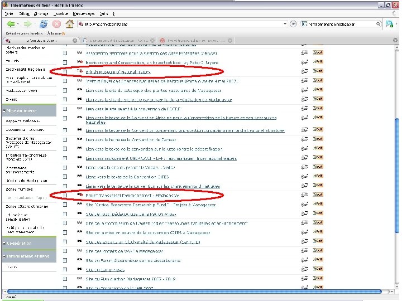Screen dimensions: 402x301
Task: Check the Site des projets WWF row checkbox
Action: point(65,251)
